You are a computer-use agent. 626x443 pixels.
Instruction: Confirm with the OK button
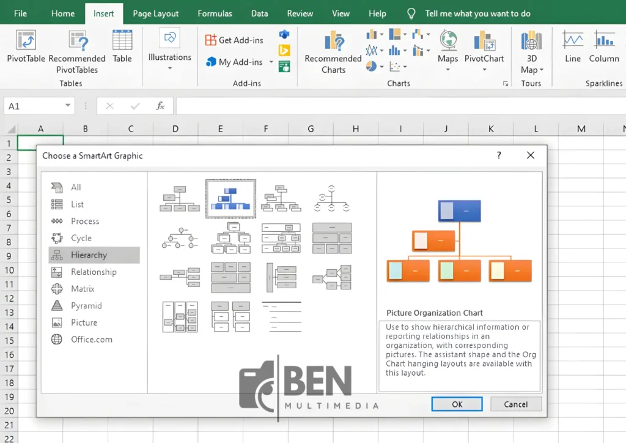point(457,404)
